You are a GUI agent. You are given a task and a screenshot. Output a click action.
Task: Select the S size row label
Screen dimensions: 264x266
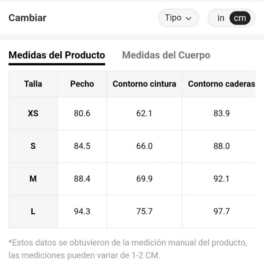click(x=33, y=146)
